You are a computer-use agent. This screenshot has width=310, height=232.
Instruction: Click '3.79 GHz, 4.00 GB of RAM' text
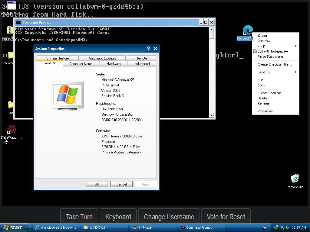click(x=121, y=147)
